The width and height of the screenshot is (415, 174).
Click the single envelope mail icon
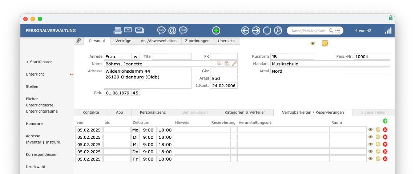(128, 30)
